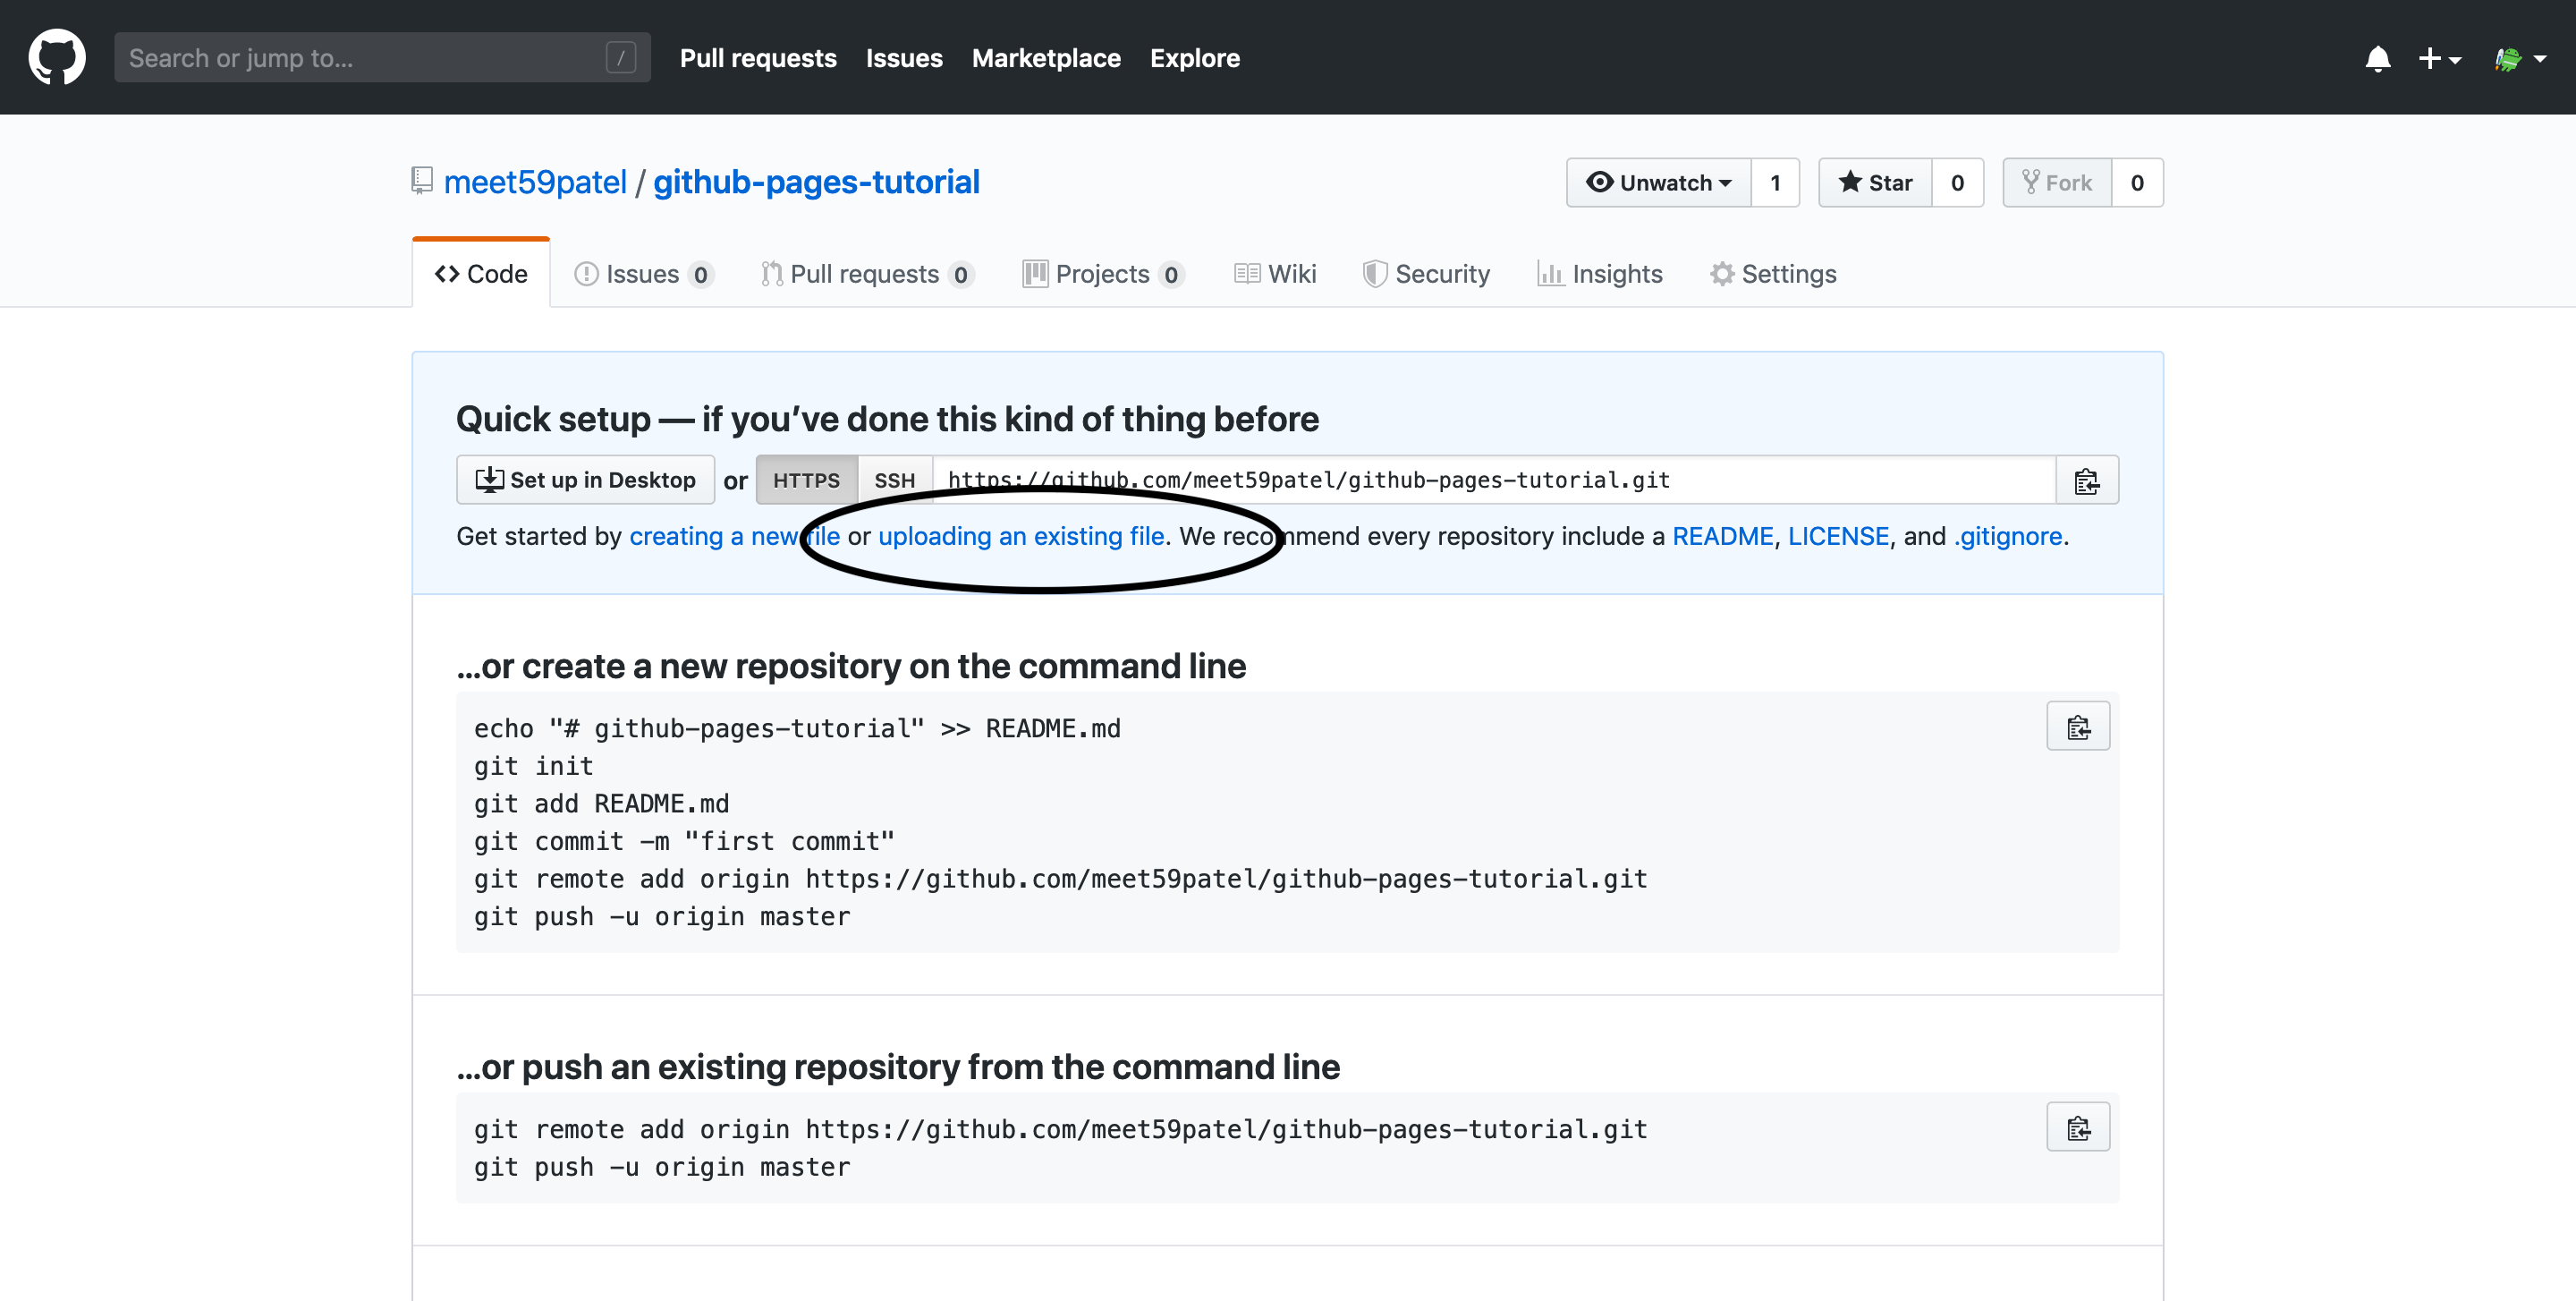Viewport: 2576px width, 1301px height.
Task: Copy the repository URL using the clipboard icon
Action: tap(2087, 480)
